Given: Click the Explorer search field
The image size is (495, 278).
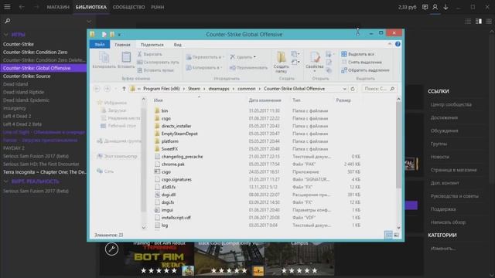Looking at the screenshot, I should pyautogui.click(x=379, y=89).
